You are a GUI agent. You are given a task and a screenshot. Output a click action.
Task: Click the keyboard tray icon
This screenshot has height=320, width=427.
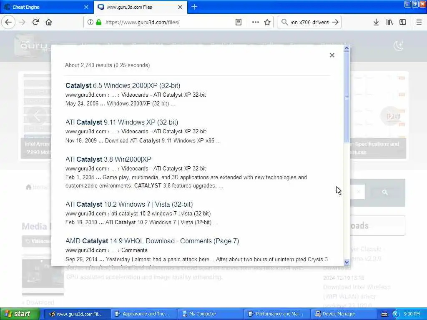tap(384, 314)
